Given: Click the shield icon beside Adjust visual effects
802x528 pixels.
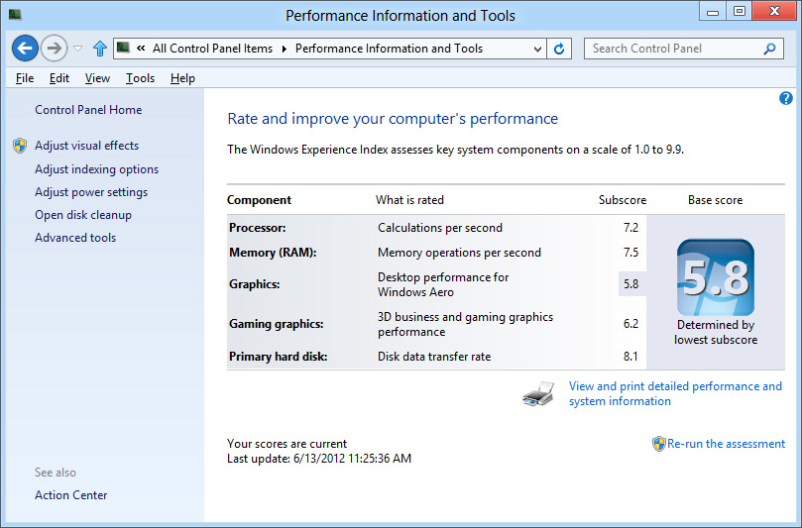Looking at the screenshot, I should tap(20, 146).
